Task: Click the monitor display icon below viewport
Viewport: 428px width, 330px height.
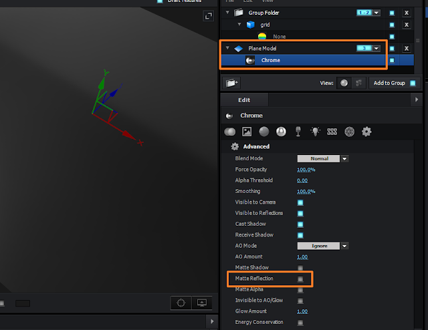Action: click(x=202, y=303)
